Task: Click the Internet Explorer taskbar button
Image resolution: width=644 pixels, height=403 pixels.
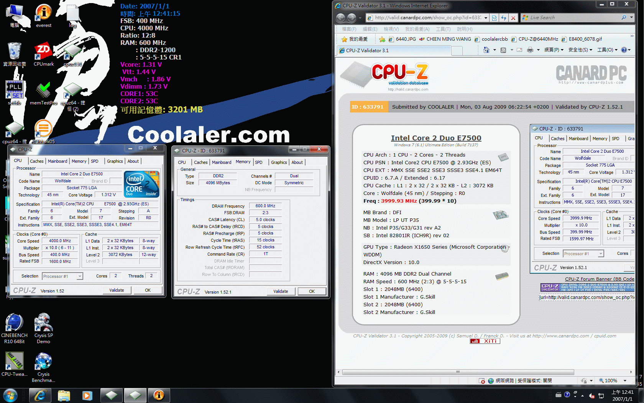Action: tap(40, 395)
